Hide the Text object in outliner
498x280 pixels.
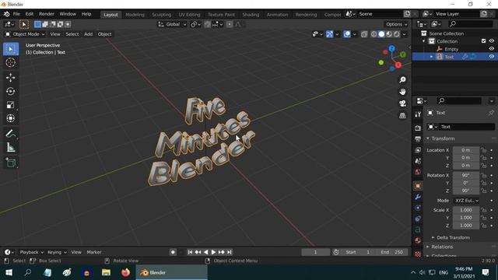491,57
